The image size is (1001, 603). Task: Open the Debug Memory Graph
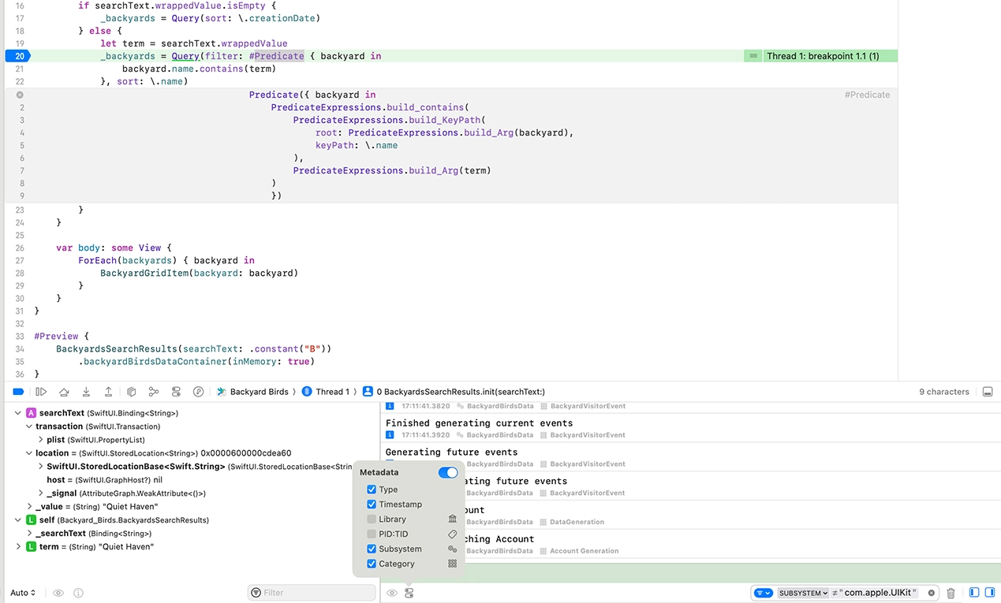pyautogui.click(x=154, y=392)
